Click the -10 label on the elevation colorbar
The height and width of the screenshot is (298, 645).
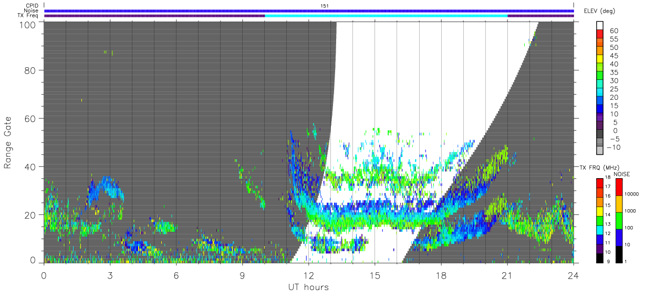tap(613, 147)
